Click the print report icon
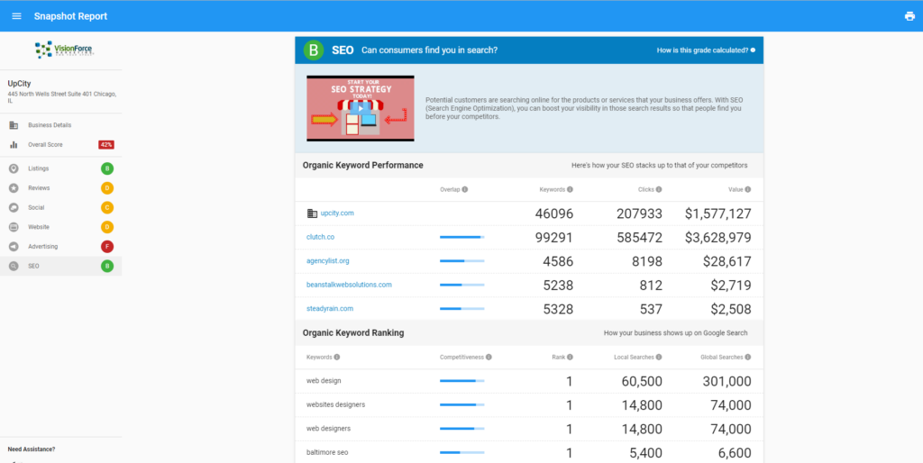The image size is (923, 463). (x=909, y=16)
